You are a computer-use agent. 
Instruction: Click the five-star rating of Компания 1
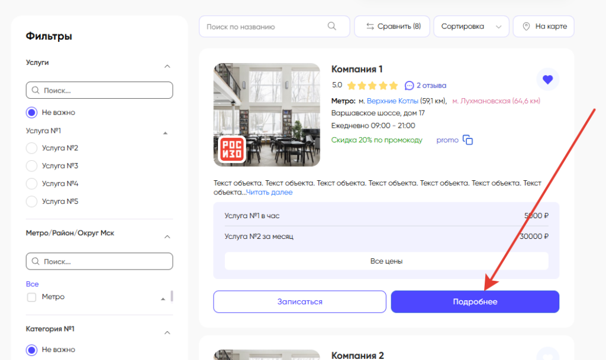pos(372,85)
